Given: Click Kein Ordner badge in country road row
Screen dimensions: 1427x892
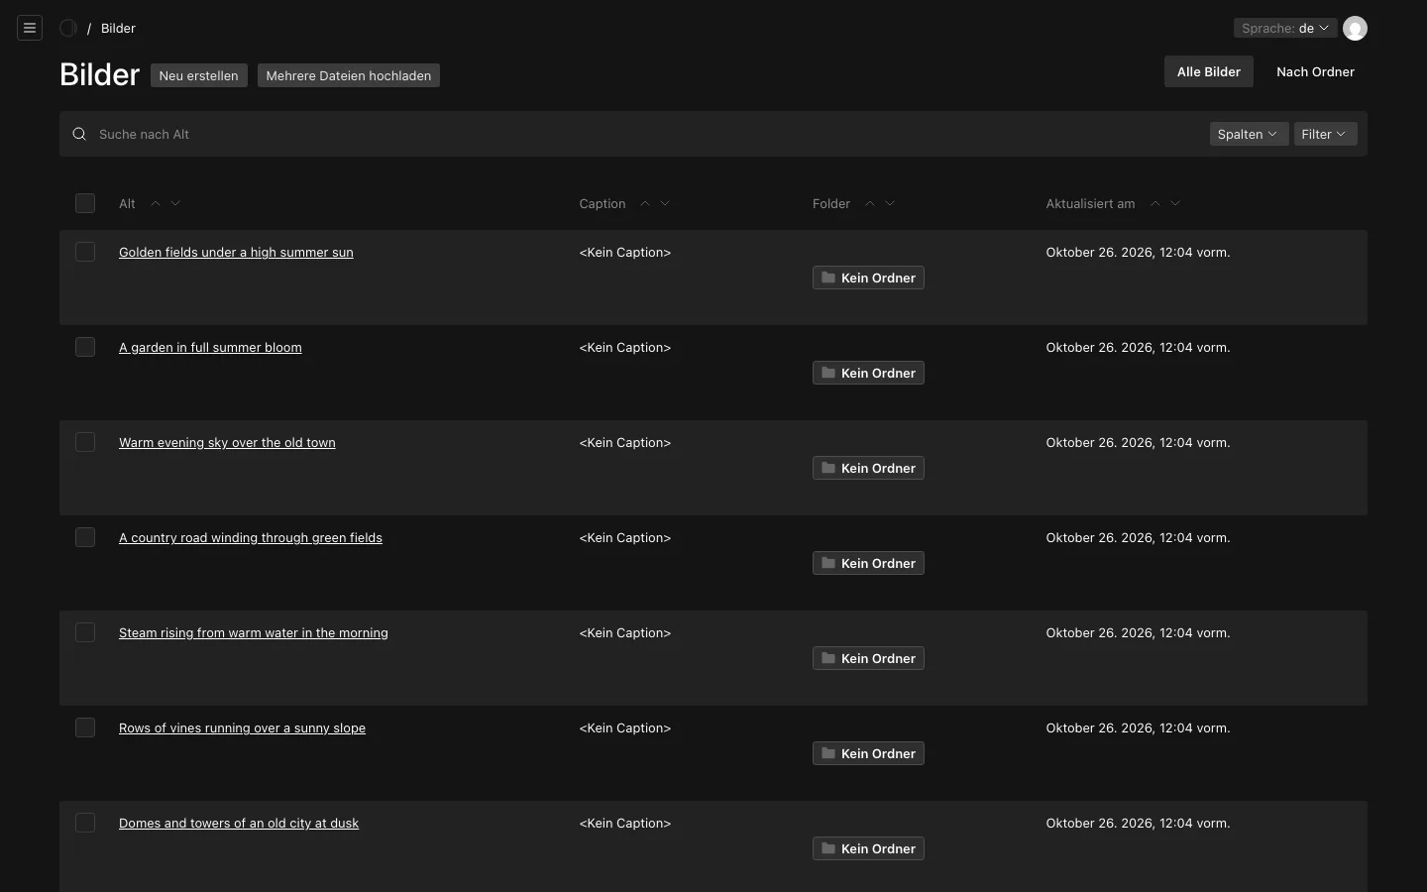Looking at the screenshot, I should [868, 563].
